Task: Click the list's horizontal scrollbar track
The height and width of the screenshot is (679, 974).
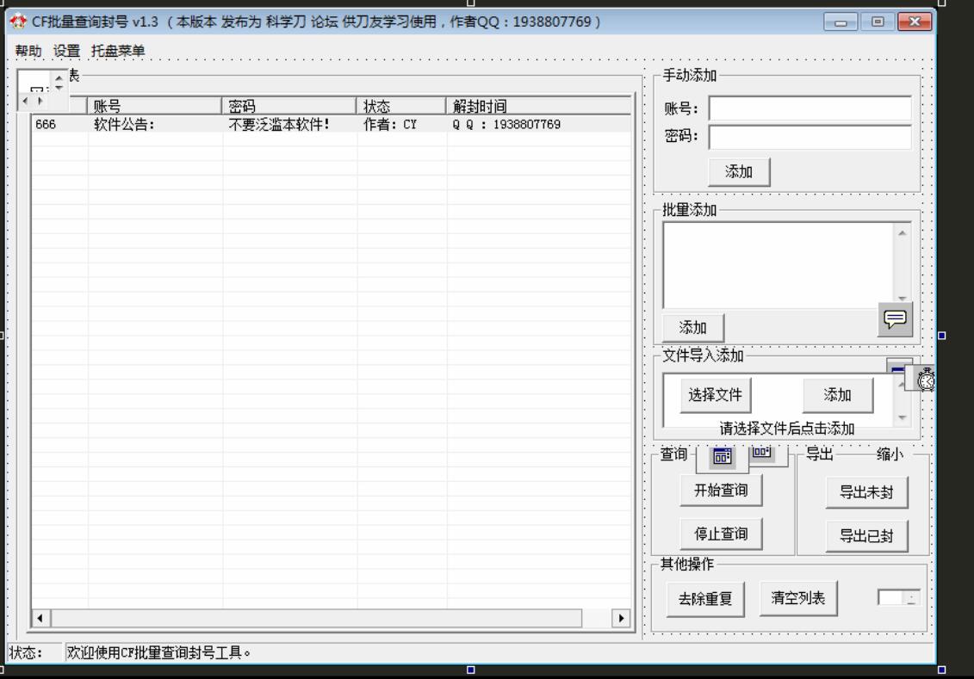Action: tap(317, 618)
